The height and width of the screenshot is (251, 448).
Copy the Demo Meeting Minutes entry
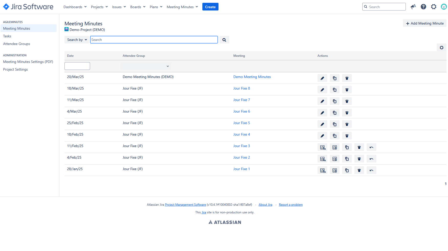pos(334,78)
